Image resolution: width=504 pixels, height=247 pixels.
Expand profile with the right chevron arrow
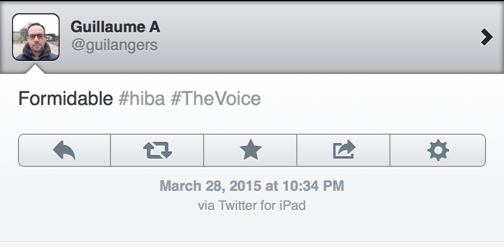click(x=487, y=37)
